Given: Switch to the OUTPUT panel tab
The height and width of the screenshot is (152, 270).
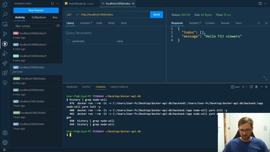Looking at the screenshot, I should (x=86, y=87).
